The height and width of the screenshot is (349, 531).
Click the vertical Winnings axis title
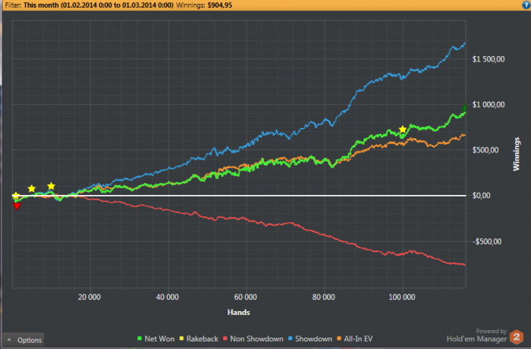point(516,154)
